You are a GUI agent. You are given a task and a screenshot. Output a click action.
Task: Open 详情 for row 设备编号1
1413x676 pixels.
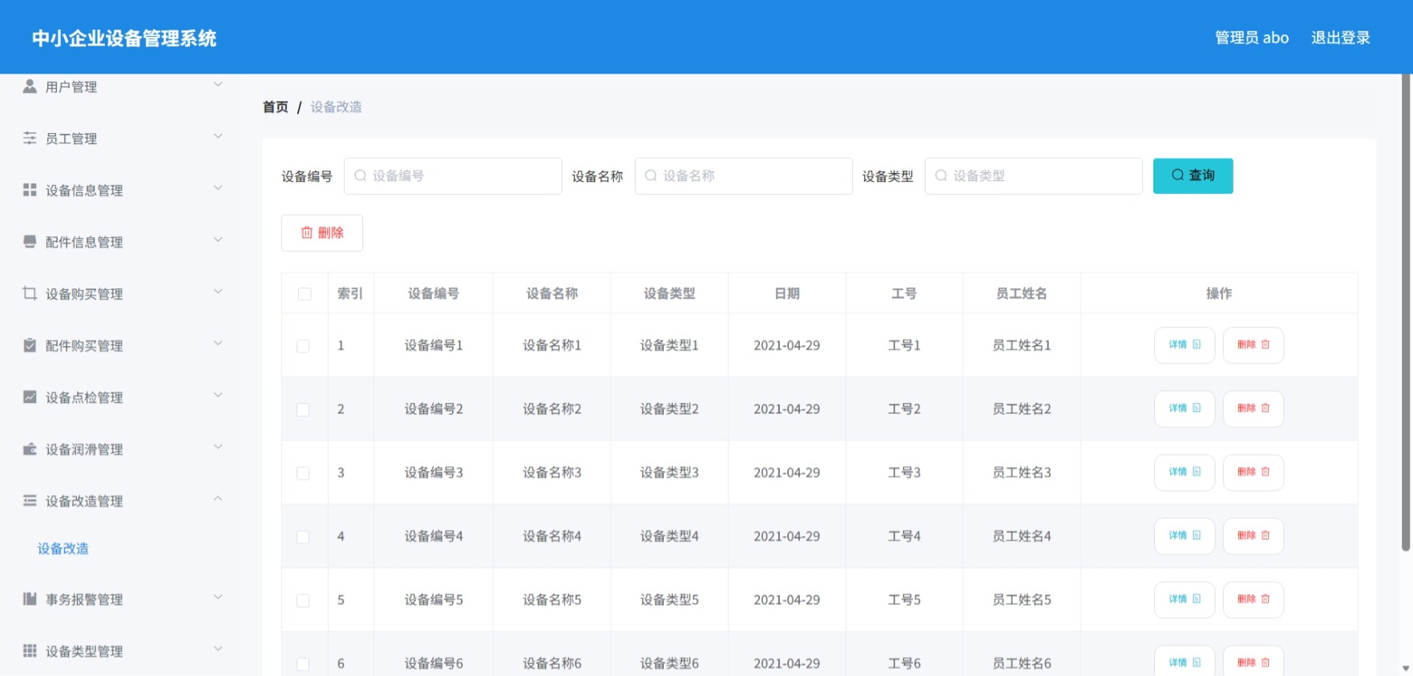tap(1185, 345)
